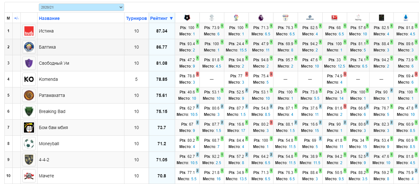Open Балтика place 2 link in first league
Screen dimensions: 419x184
click(x=194, y=50)
